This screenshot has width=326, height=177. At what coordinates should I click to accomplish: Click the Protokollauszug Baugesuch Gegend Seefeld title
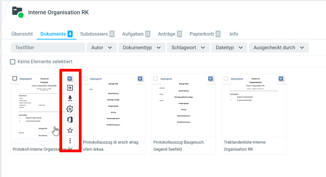coord(179,146)
